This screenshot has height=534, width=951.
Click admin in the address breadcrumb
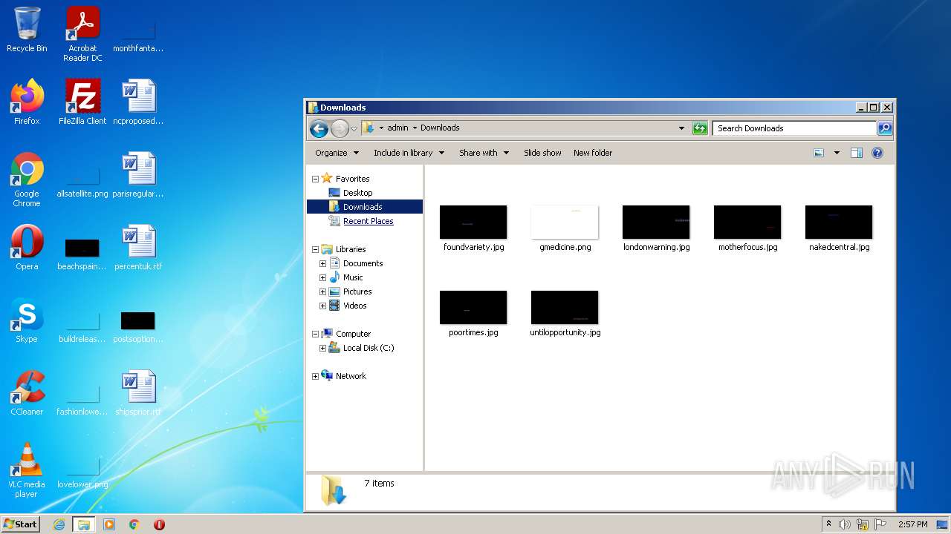click(397, 128)
